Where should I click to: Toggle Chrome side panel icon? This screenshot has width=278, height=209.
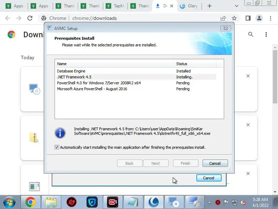pyautogui.click(x=248, y=18)
